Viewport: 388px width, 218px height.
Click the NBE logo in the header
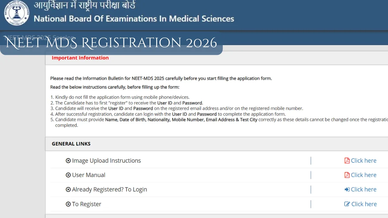16,14
